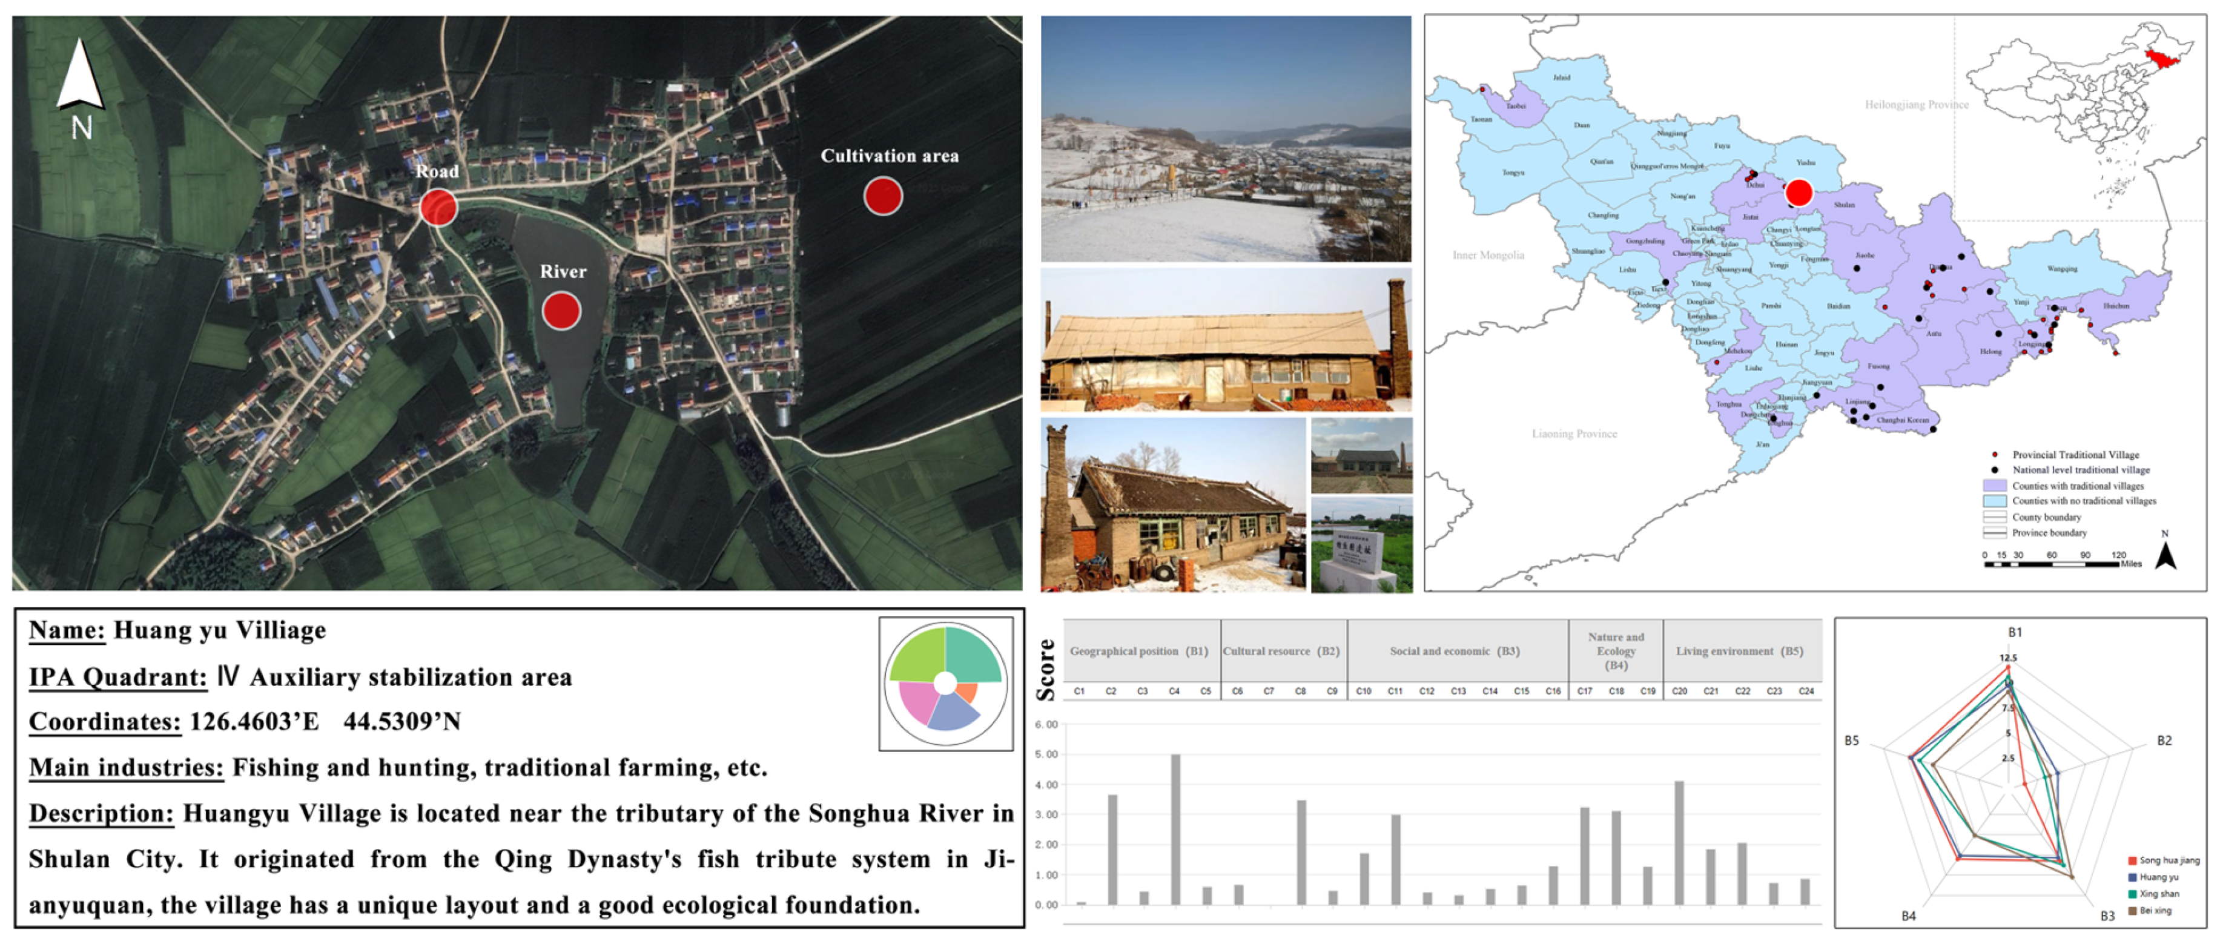Click the map scale bar in Miles

2050,564
